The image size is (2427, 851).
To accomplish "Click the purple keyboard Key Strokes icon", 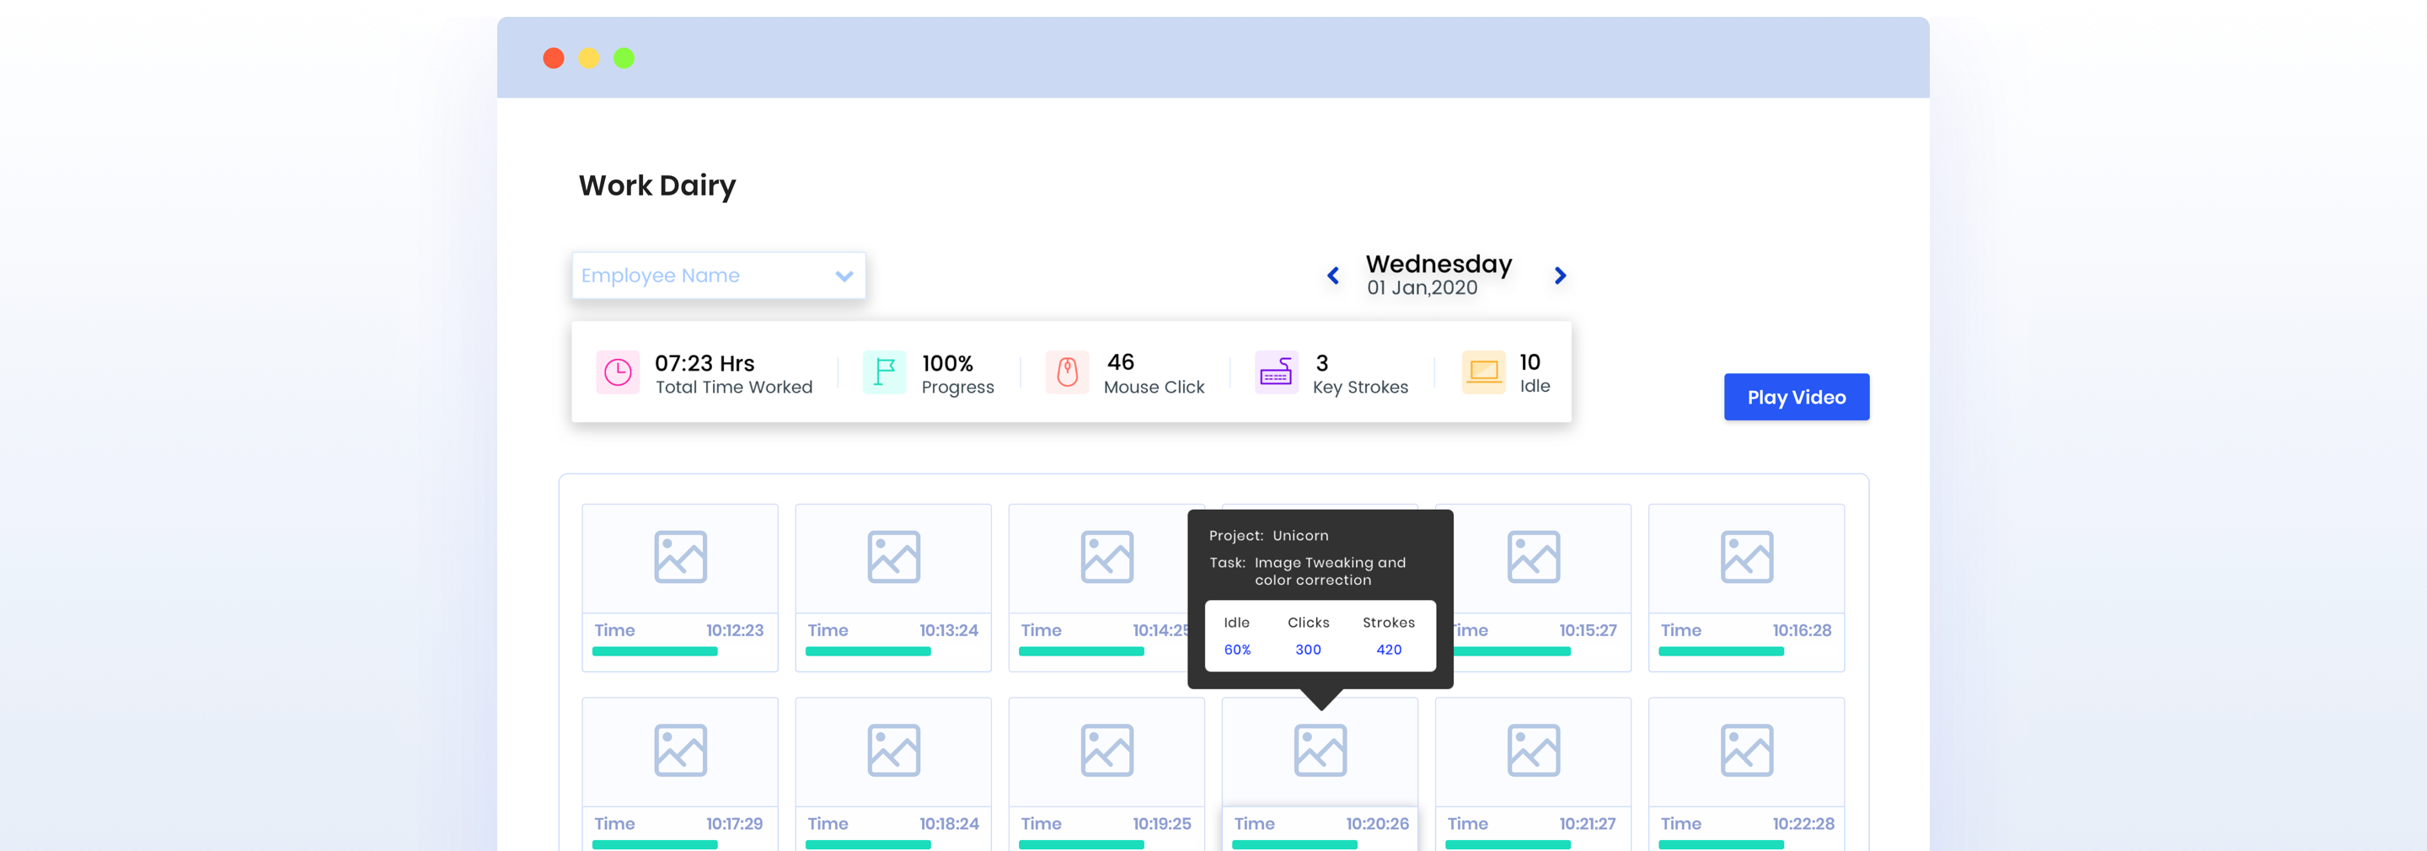I will [x=1276, y=372].
